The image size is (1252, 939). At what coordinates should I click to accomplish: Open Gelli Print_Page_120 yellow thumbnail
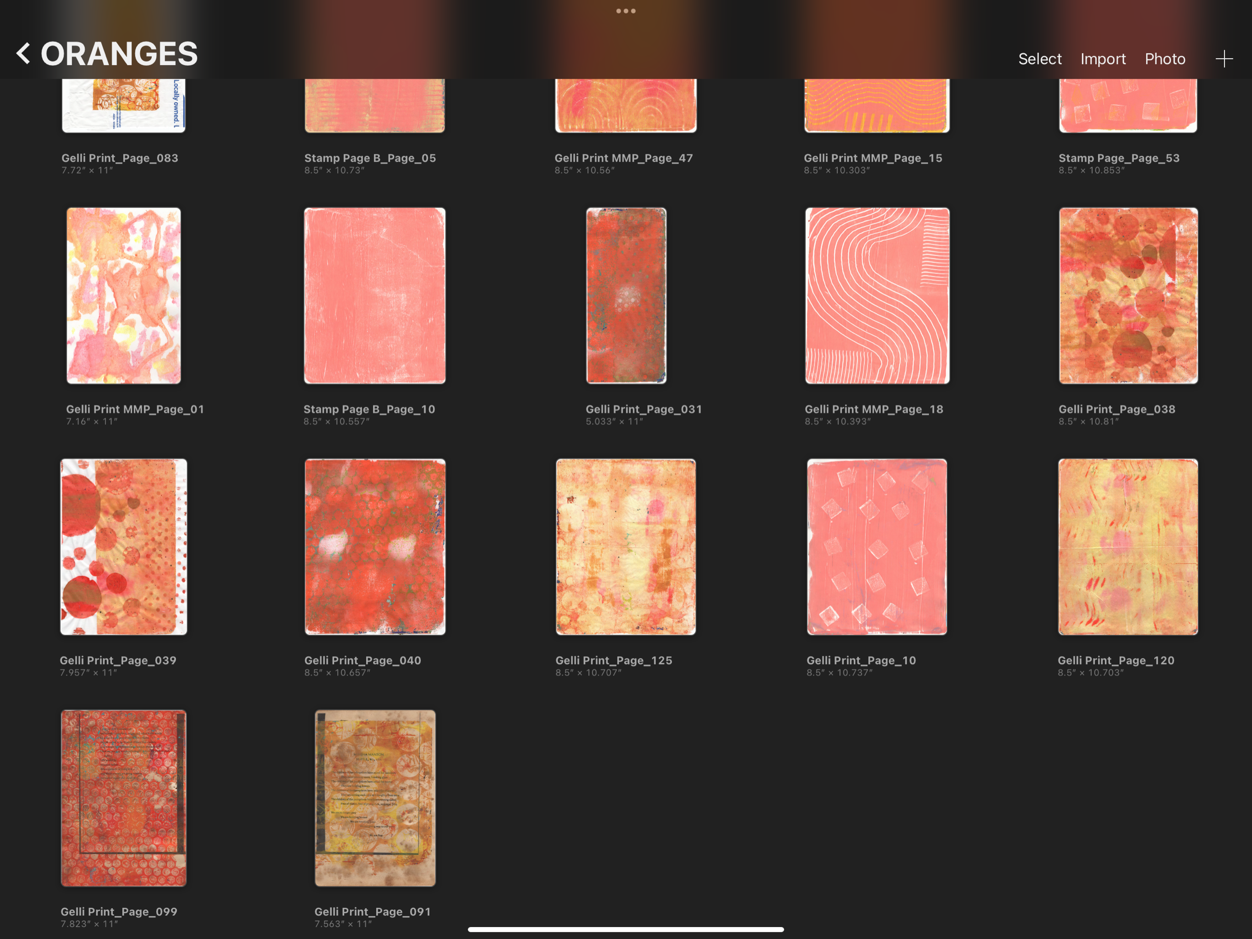coord(1128,547)
